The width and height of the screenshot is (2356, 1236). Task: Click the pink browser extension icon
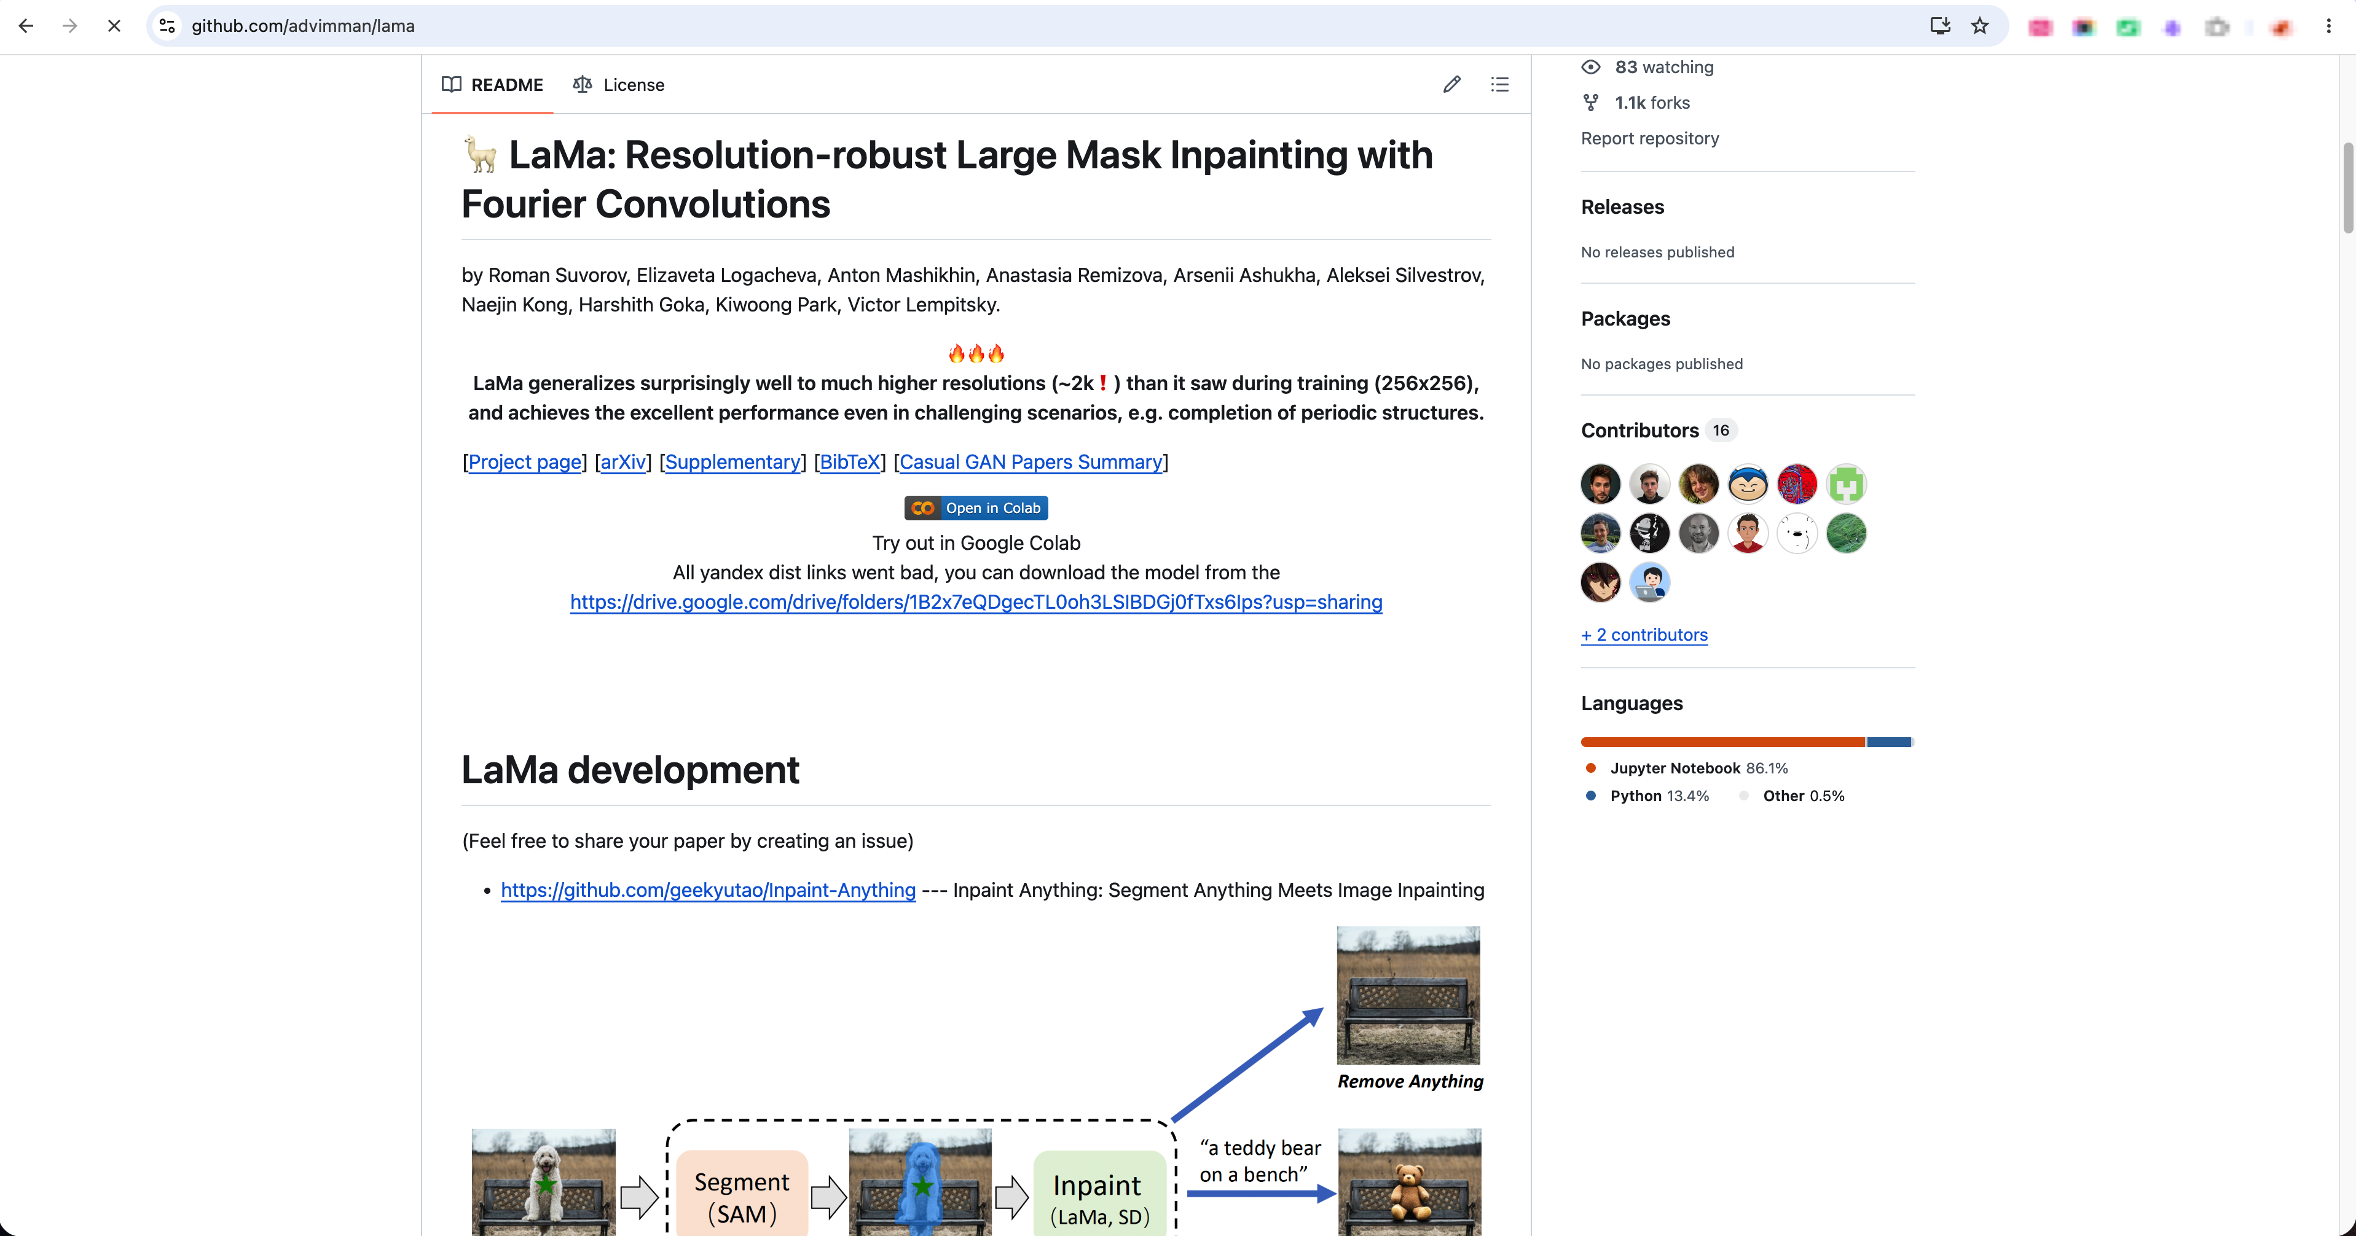2040,28
